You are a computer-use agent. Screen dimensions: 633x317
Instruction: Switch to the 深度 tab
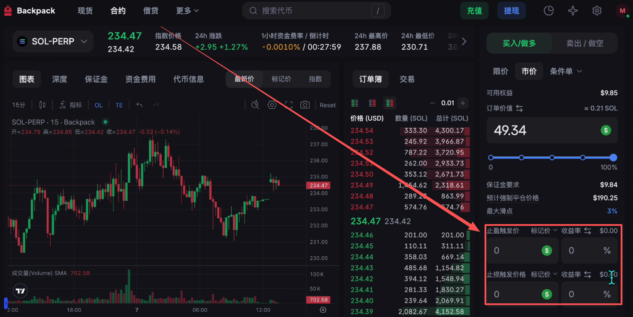click(x=59, y=79)
